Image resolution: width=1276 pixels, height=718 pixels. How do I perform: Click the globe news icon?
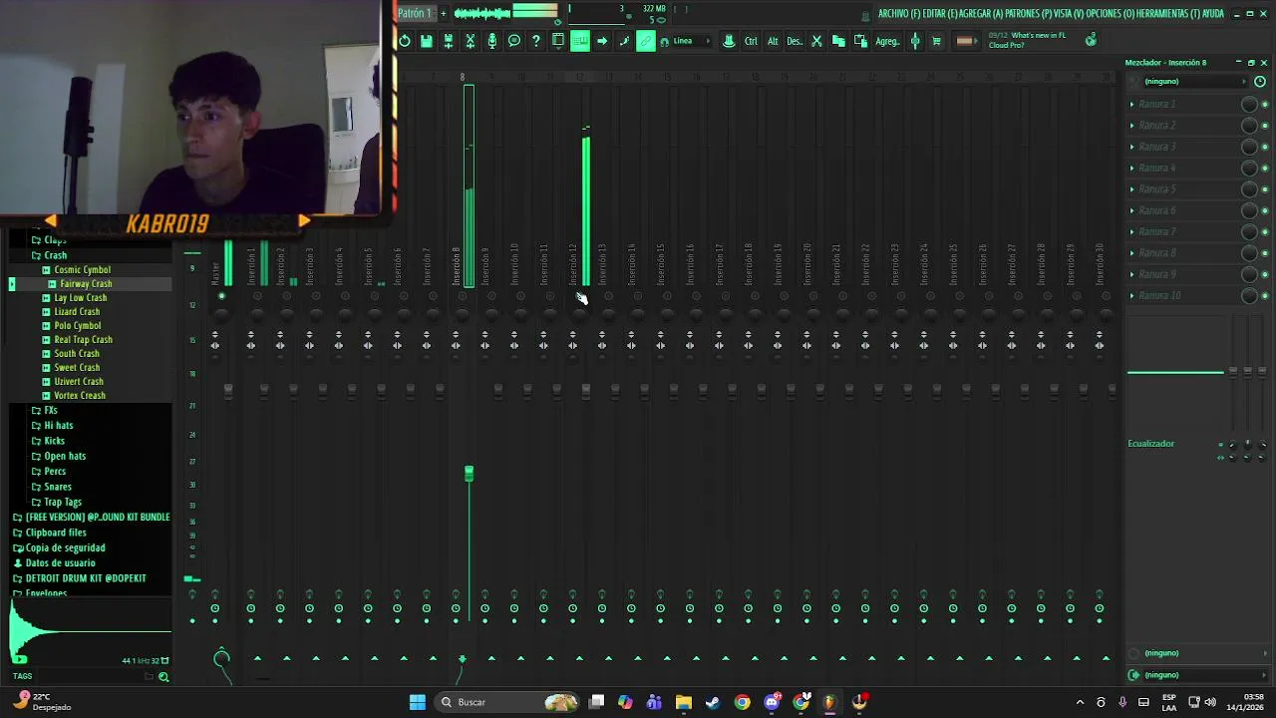1091,39
